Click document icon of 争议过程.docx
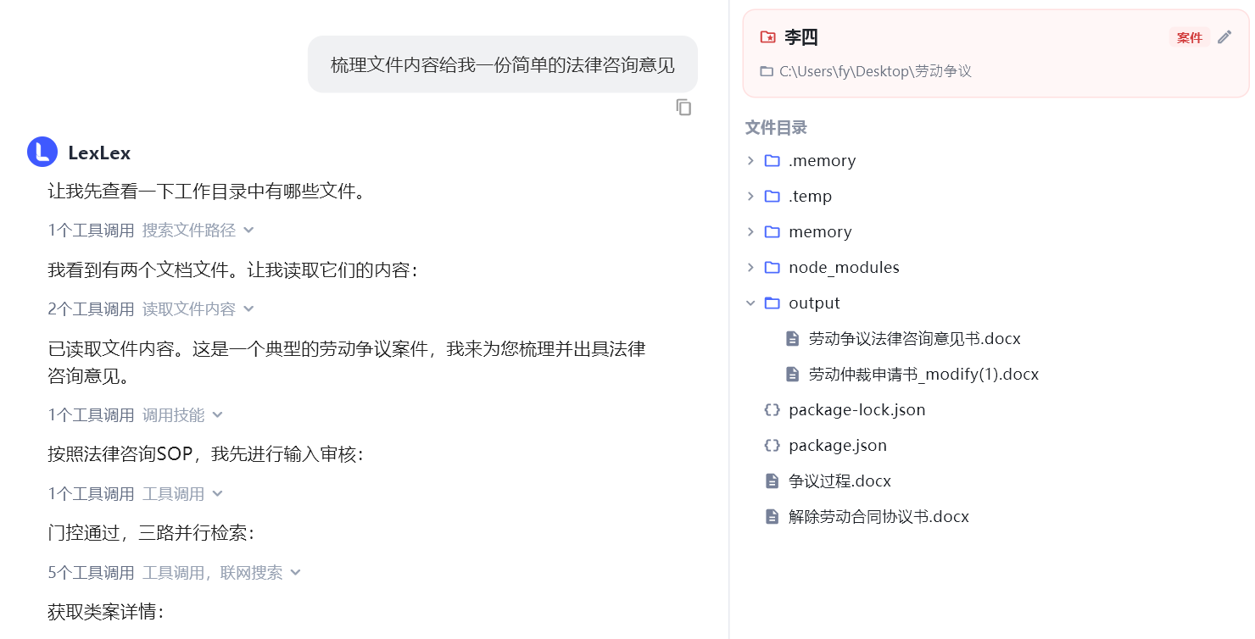Viewport: 1255px width, 639px height. tap(772, 481)
